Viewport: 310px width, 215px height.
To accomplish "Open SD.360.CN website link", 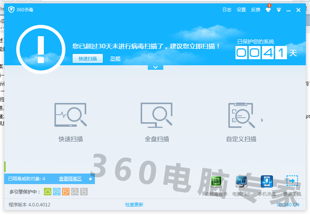I will point(288,205).
